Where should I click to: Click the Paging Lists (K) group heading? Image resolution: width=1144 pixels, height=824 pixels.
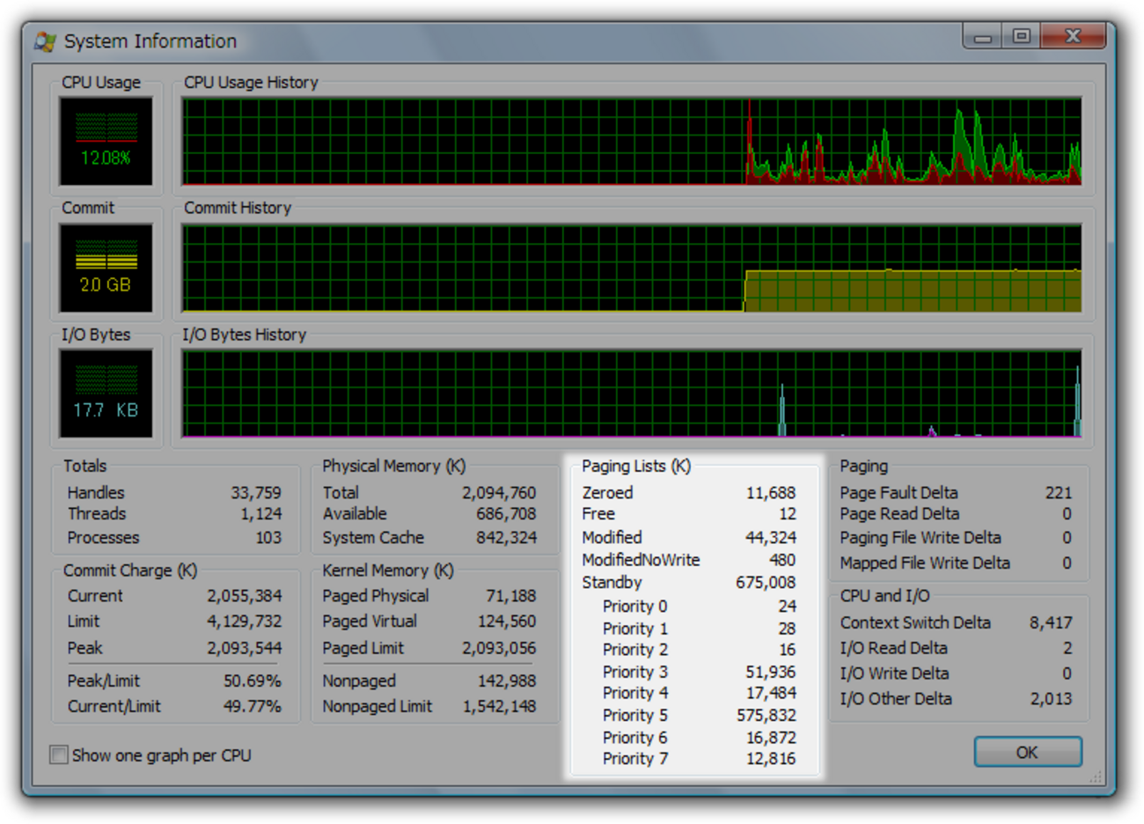click(635, 466)
